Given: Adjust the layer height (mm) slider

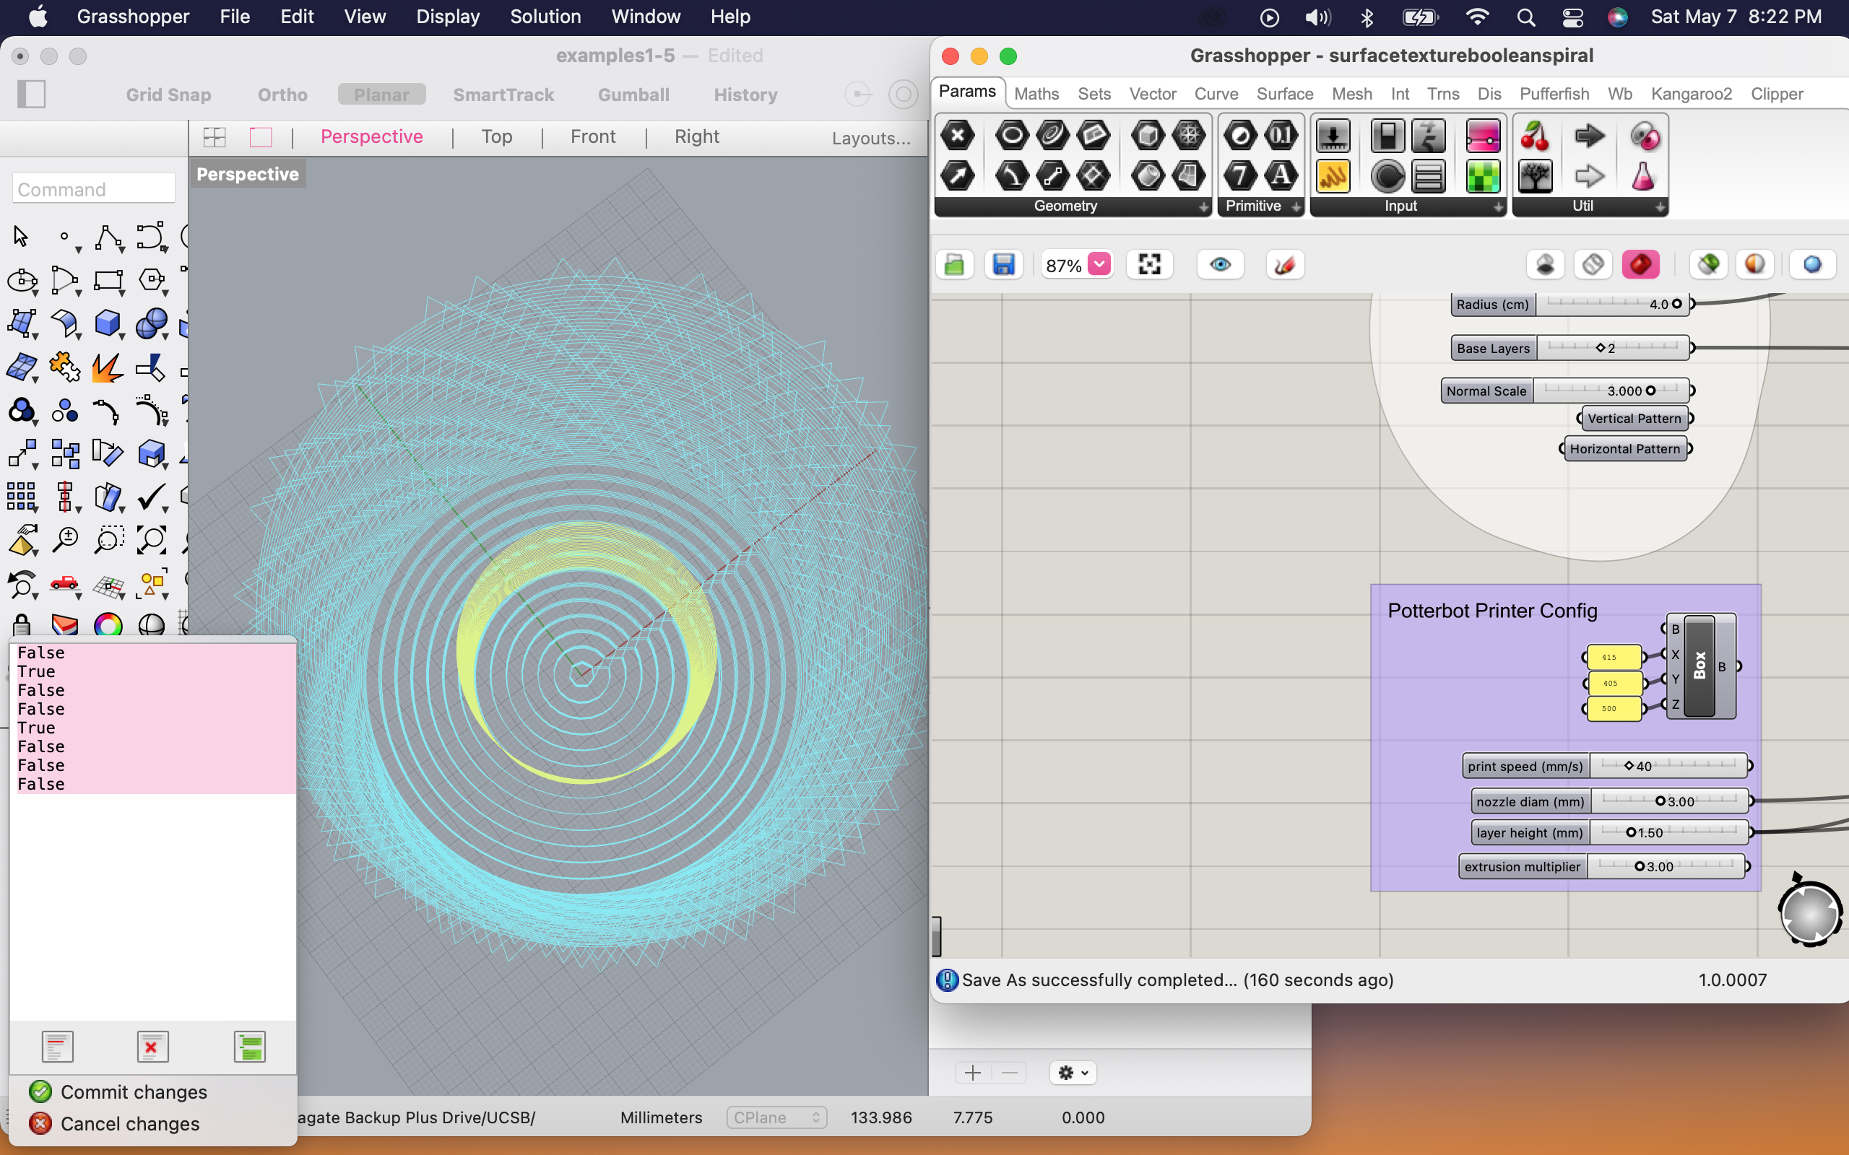Looking at the screenshot, I should (1630, 832).
